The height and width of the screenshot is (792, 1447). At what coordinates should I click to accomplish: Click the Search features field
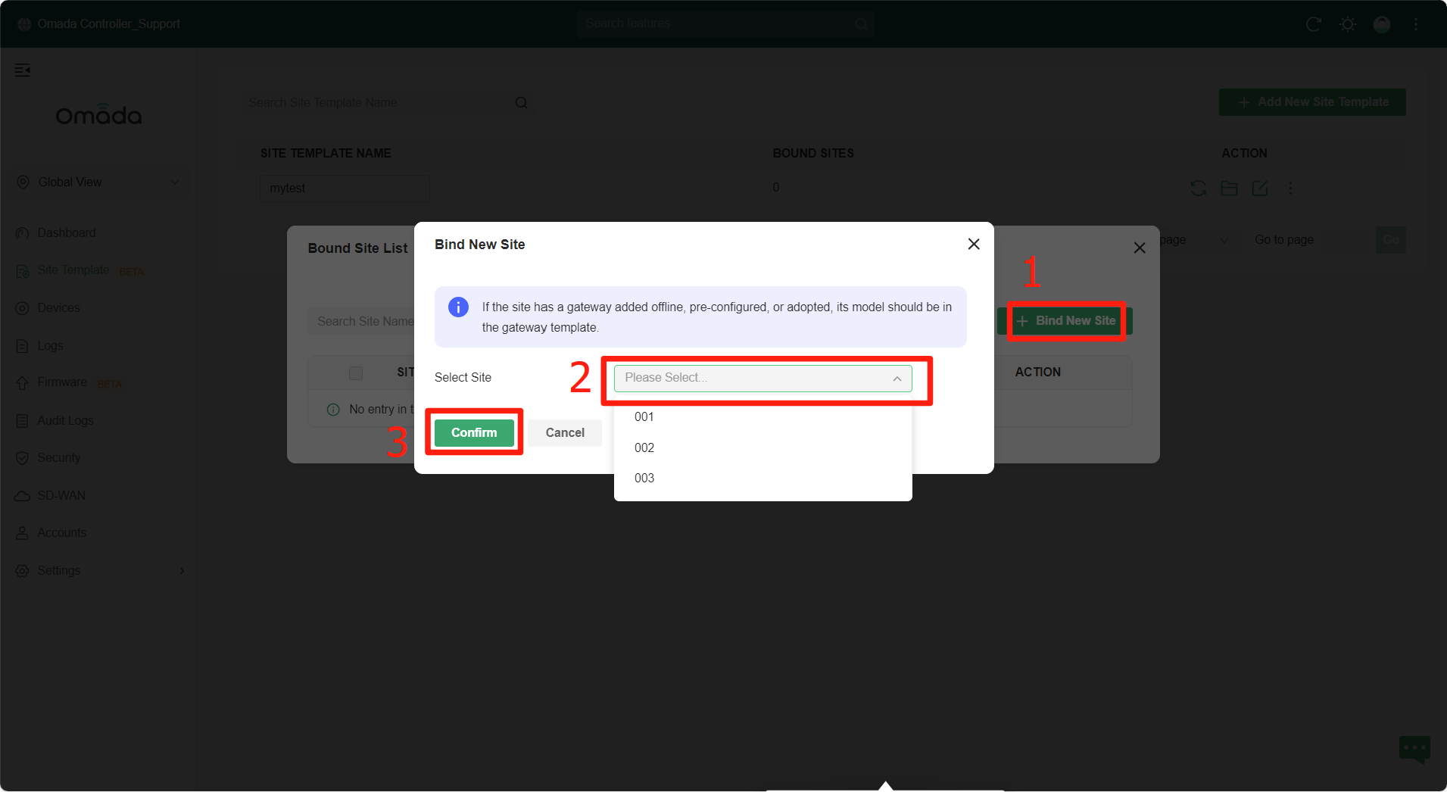pos(725,23)
